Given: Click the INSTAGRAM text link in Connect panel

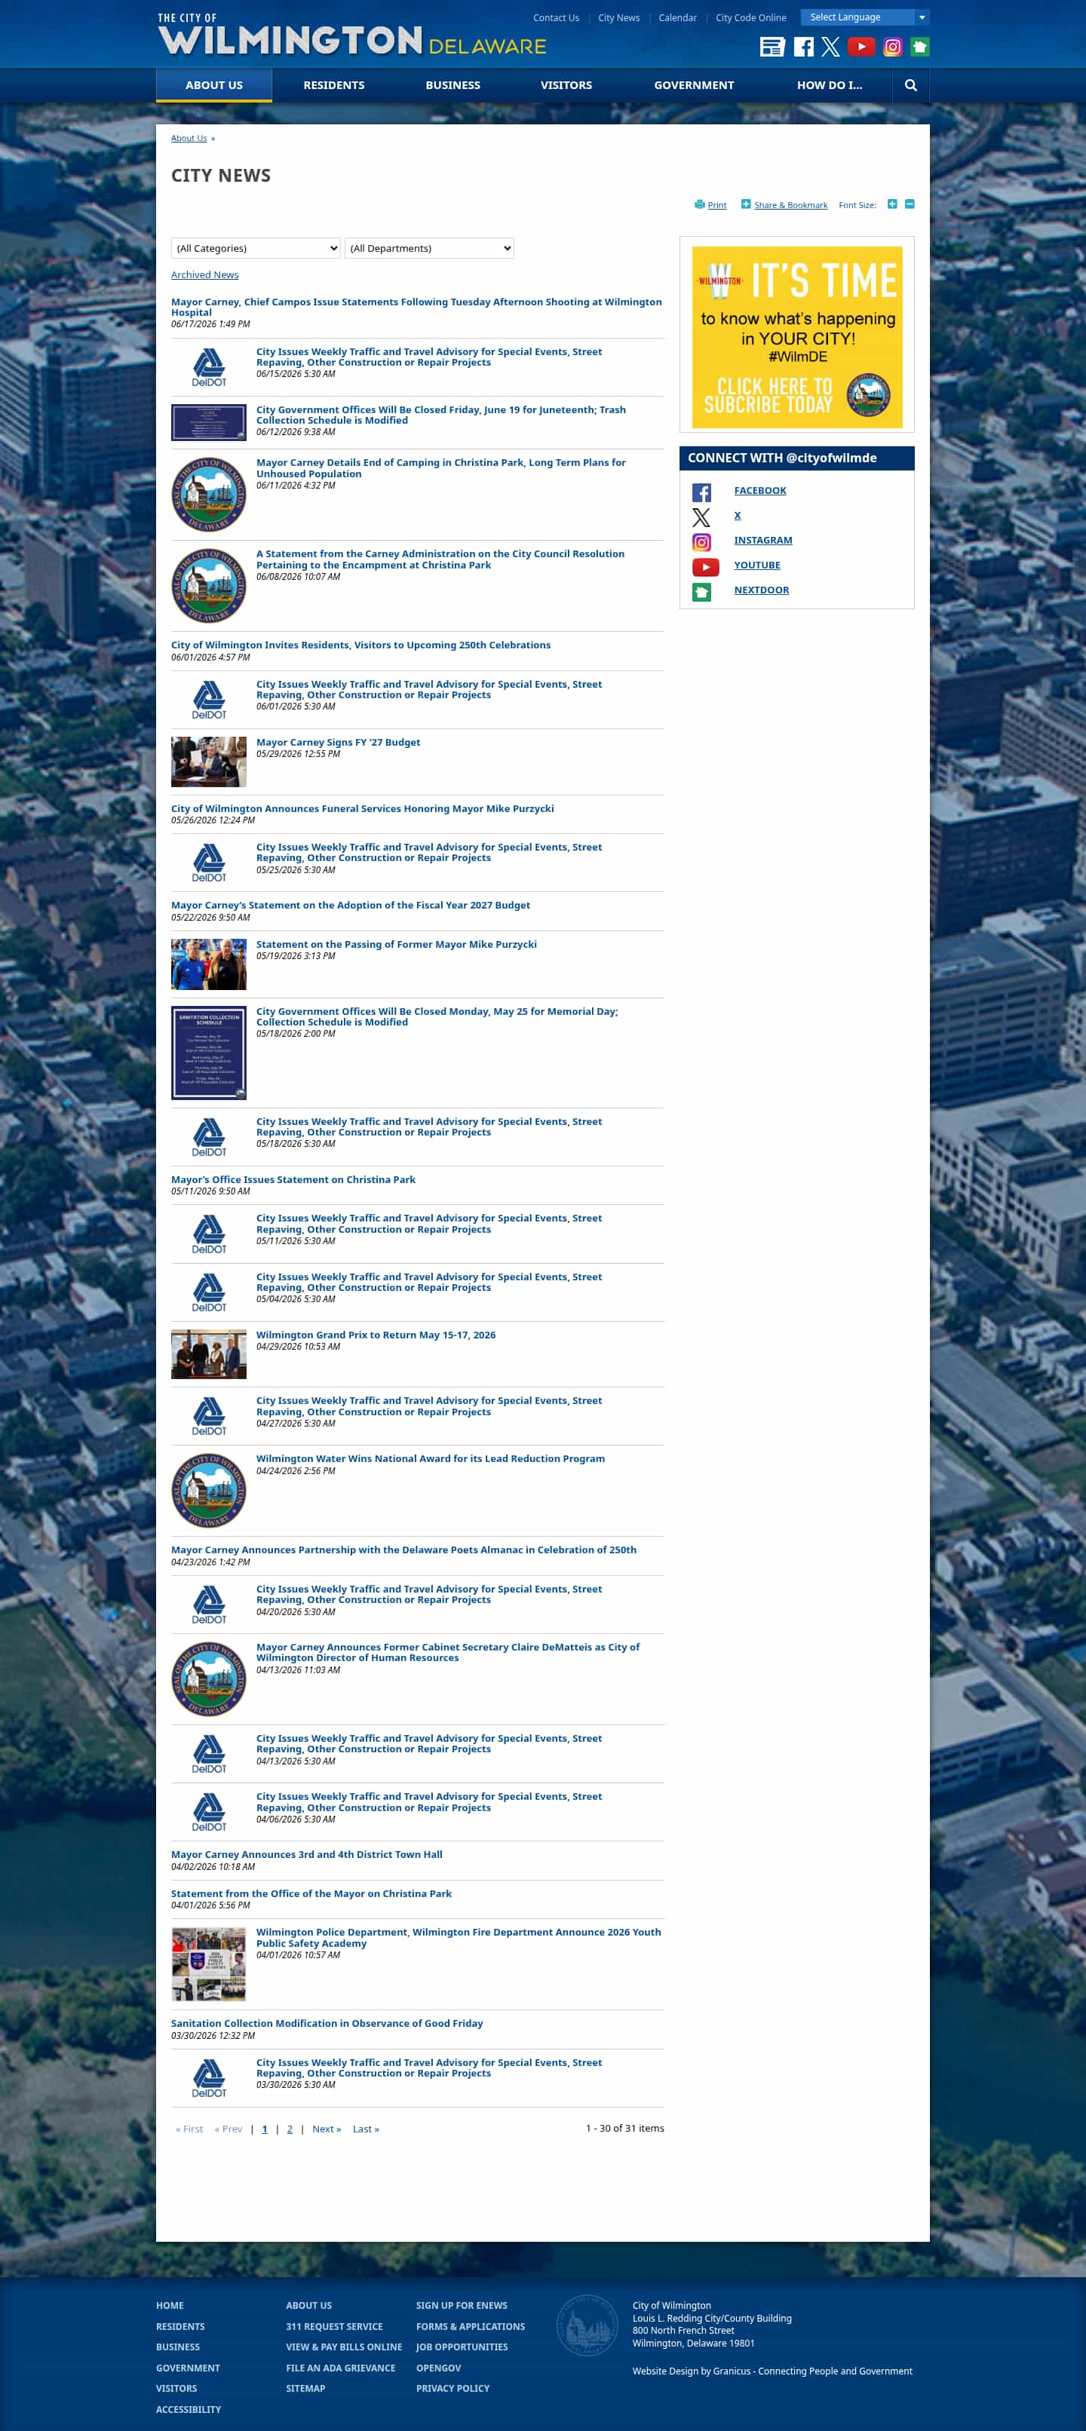Looking at the screenshot, I should tap(763, 540).
